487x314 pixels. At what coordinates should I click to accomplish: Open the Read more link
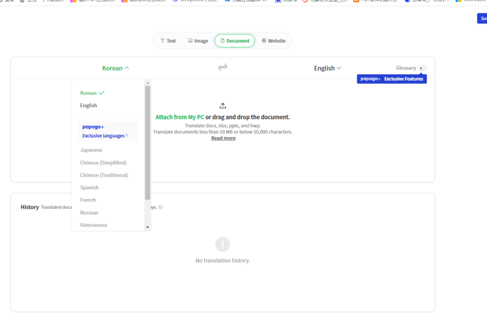[x=223, y=138]
